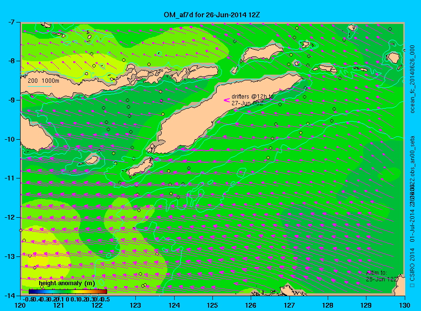This screenshot has height=311, width=421.
Task: Click the latitude axis label "-12"
Action: pos(9,218)
